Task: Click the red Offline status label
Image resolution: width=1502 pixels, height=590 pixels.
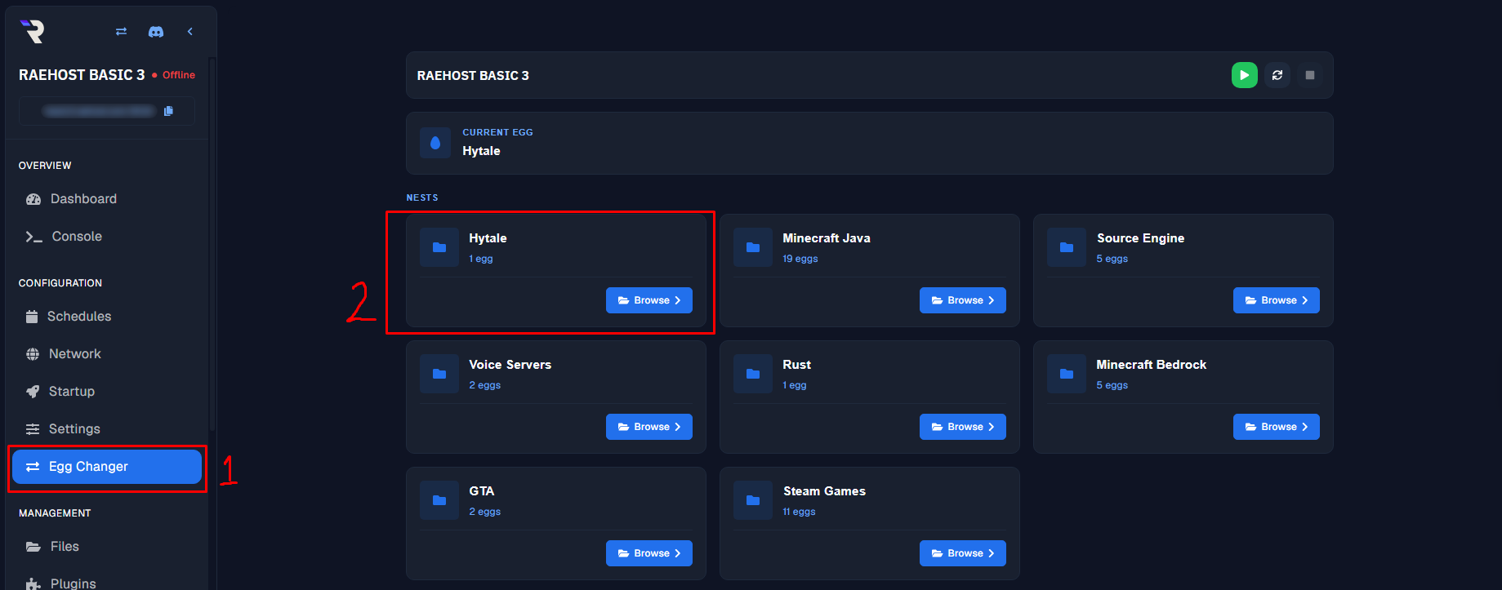Action: [179, 75]
